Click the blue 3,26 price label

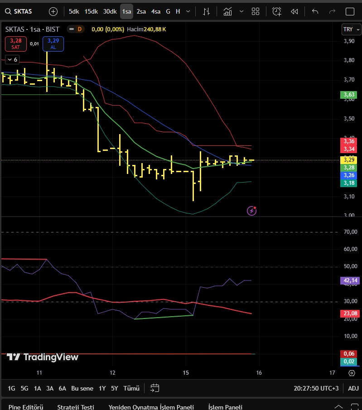pos(349,175)
